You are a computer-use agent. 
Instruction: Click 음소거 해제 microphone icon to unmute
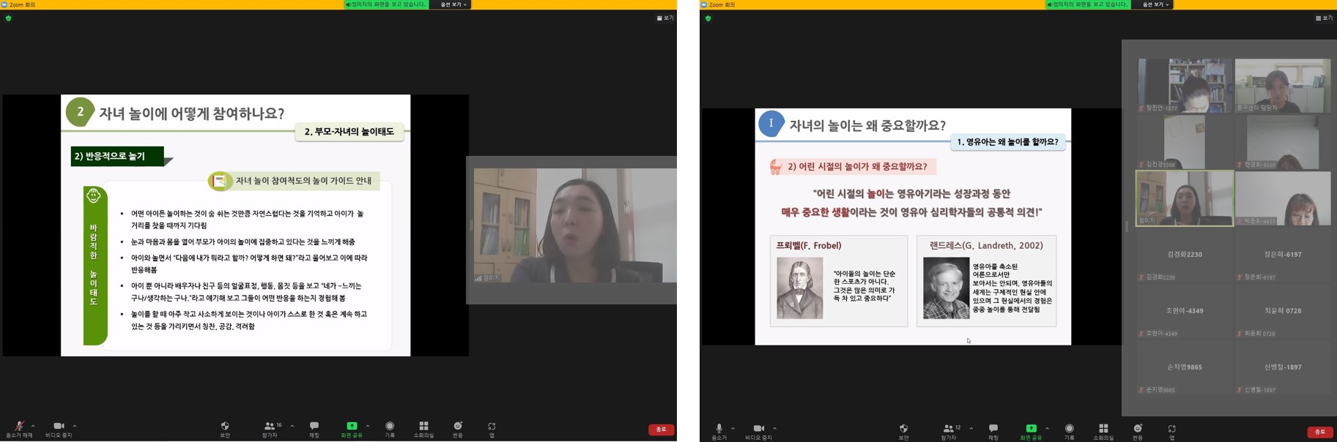(x=19, y=427)
